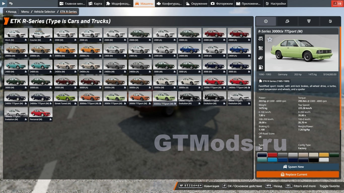Viewport: 344px width, 193px height.
Task: Click the AWD drivetrain icon beside car preview
Action: pos(261,38)
